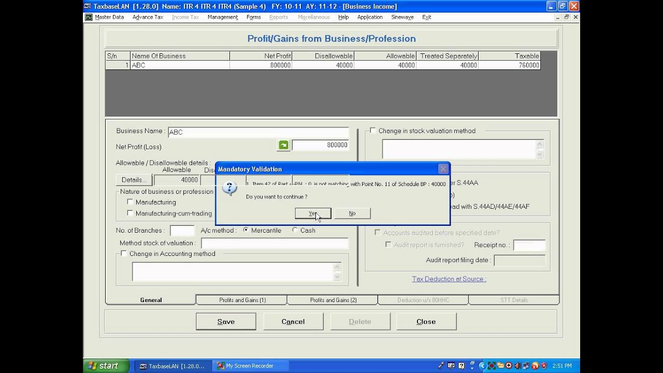Open the Forms menu
663x373 pixels.
click(x=254, y=17)
